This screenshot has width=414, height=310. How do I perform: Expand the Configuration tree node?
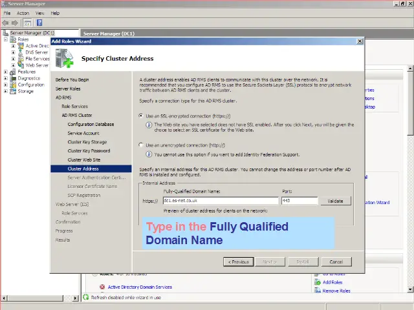[x=6, y=85]
